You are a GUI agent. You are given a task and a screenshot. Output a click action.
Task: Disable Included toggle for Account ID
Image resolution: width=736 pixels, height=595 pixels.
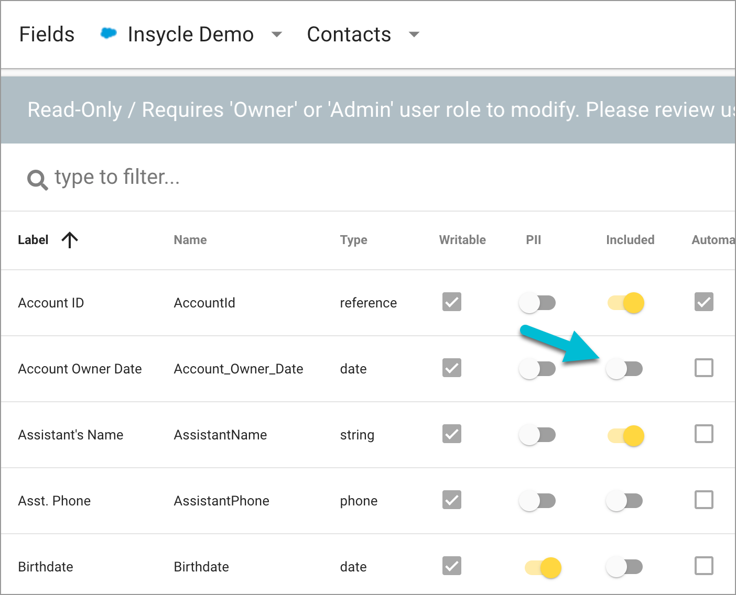pos(626,303)
